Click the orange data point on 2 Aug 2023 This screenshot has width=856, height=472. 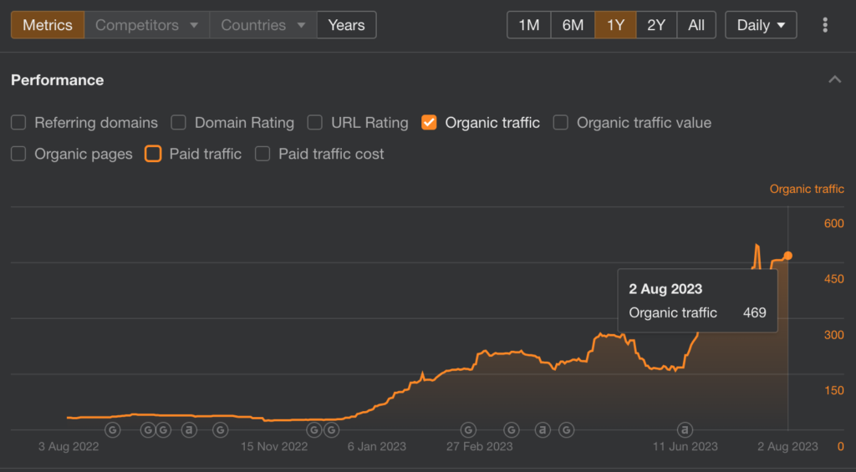pos(787,256)
